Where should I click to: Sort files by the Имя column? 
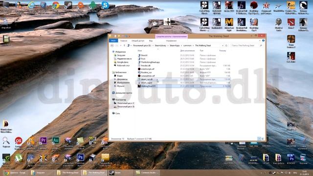(140, 51)
